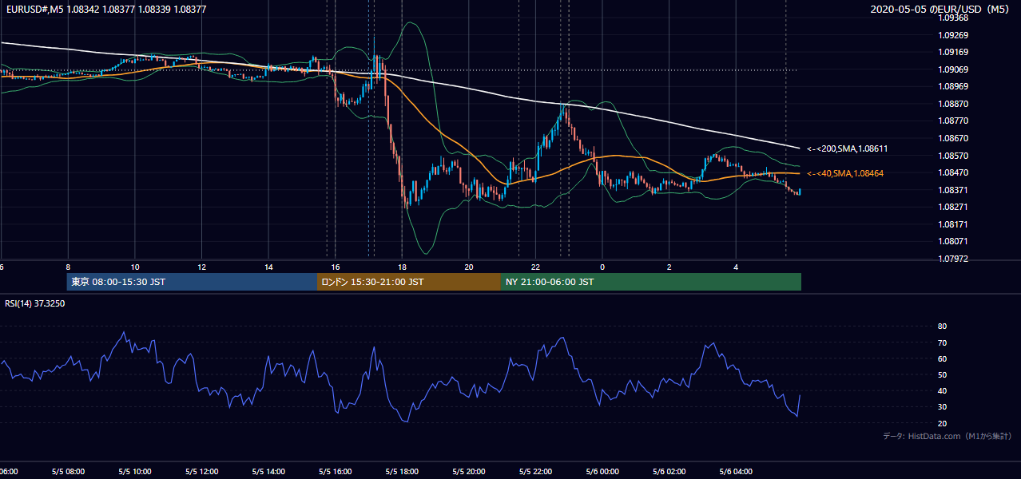The height and width of the screenshot is (479, 1021).
Task: Click the 5/5 10:00 time label
Action: [135, 471]
